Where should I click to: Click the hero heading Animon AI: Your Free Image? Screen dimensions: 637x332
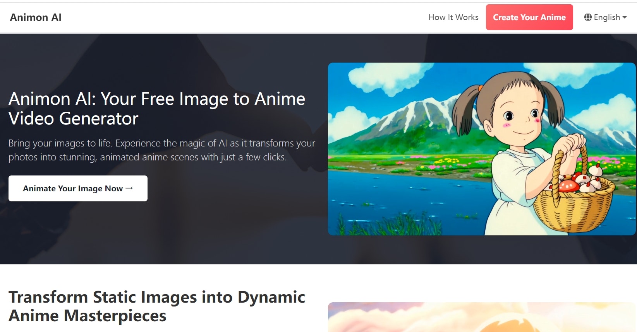pyautogui.click(x=157, y=109)
